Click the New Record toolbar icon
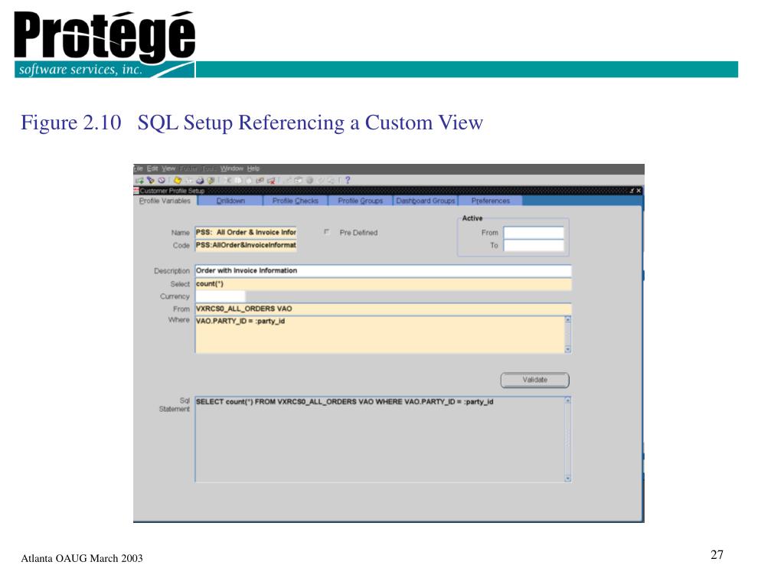The image size is (784, 588). [x=139, y=181]
